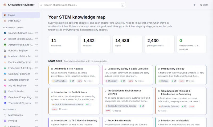Open the Arithmetic & Pre-Algebra chapter title
The height and width of the screenshot is (127, 213).
click(68, 69)
